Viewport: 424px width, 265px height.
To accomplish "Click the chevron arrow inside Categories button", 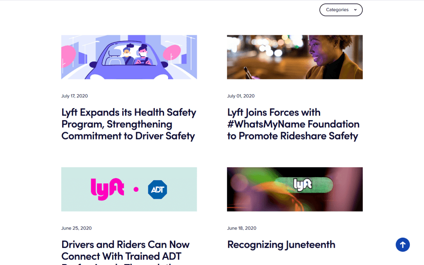I will point(355,10).
